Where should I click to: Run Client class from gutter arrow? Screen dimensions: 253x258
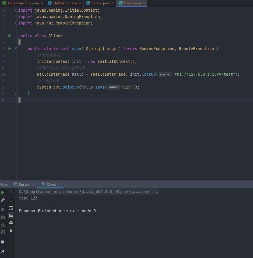click(10, 36)
